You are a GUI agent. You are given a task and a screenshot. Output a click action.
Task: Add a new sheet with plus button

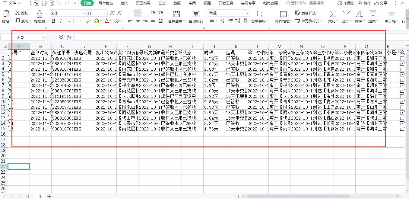click(x=49, y=196)
